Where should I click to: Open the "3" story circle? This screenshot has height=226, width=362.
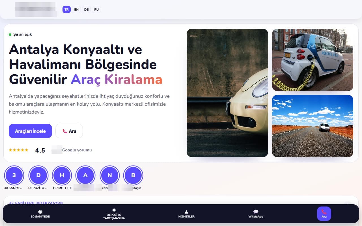(14, 175)
